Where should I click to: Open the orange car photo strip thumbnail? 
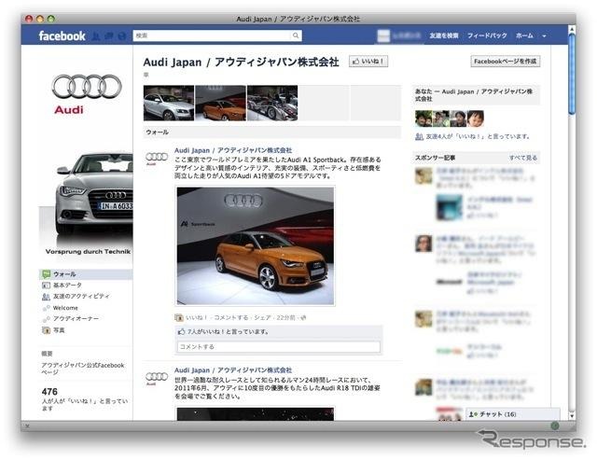pos(220,103)
